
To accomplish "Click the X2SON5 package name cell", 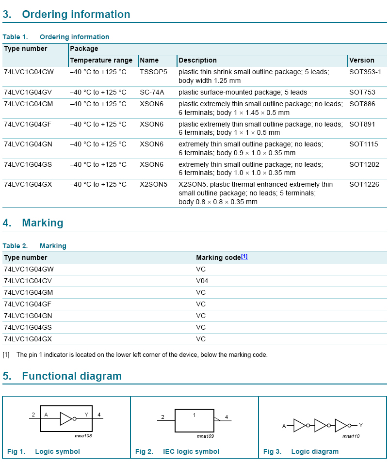I will (153, 184).
